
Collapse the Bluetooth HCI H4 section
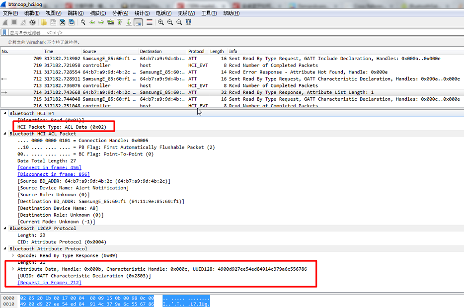[x=5, y=113]
